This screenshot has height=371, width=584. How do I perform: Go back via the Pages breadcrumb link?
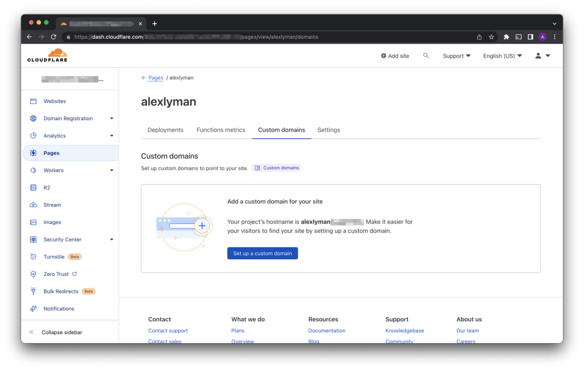(155, 78)
